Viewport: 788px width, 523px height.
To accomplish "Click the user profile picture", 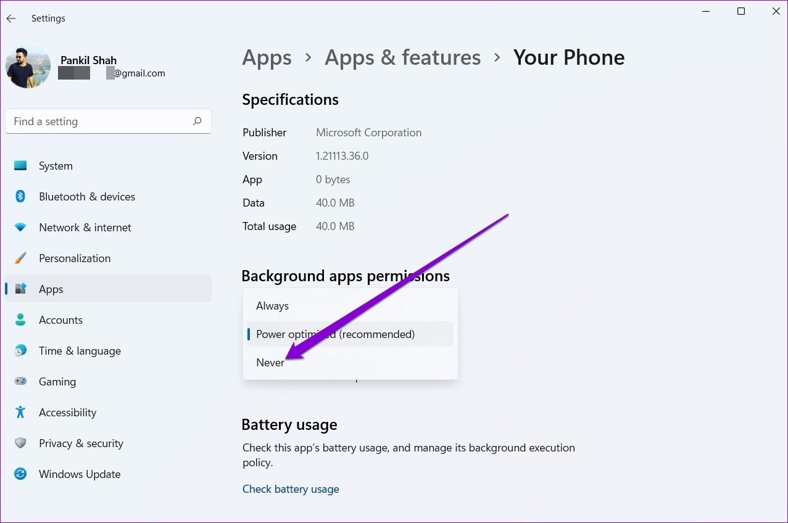I will tap(28, 66).
